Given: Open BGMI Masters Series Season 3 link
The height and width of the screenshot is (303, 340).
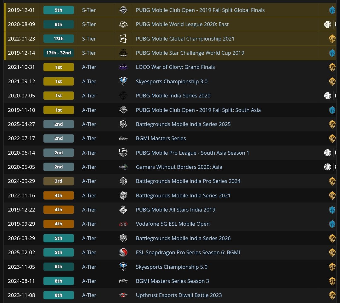Looking at the screenshot, I should 173,281.
